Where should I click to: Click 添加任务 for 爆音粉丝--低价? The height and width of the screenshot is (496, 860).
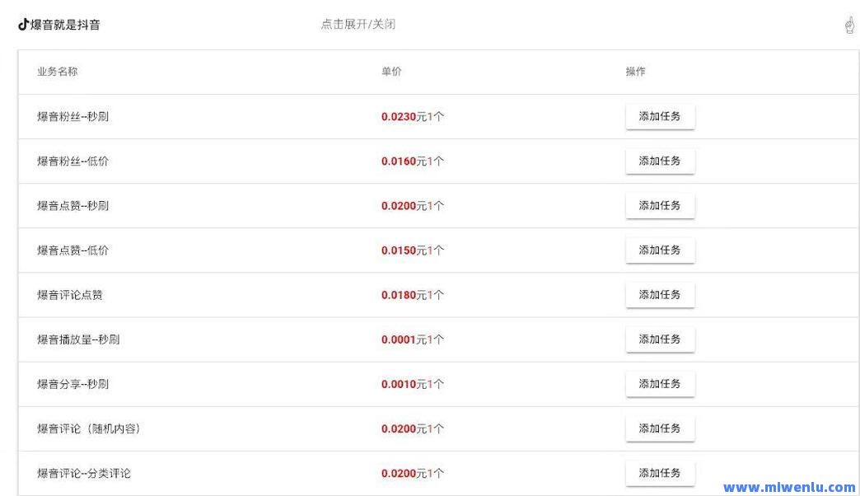pos(660,161)
